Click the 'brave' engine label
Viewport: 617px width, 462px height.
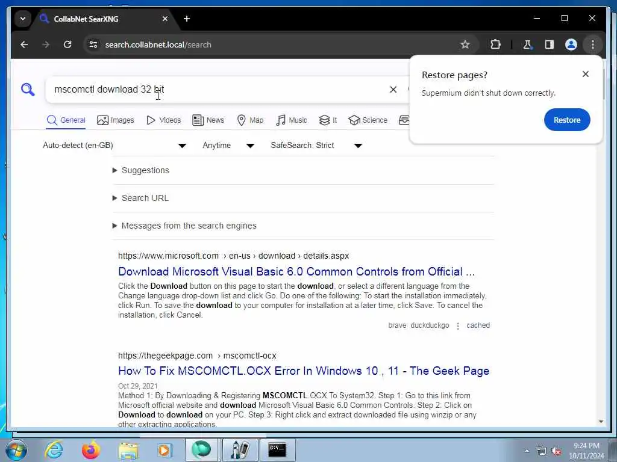[397, 325]
